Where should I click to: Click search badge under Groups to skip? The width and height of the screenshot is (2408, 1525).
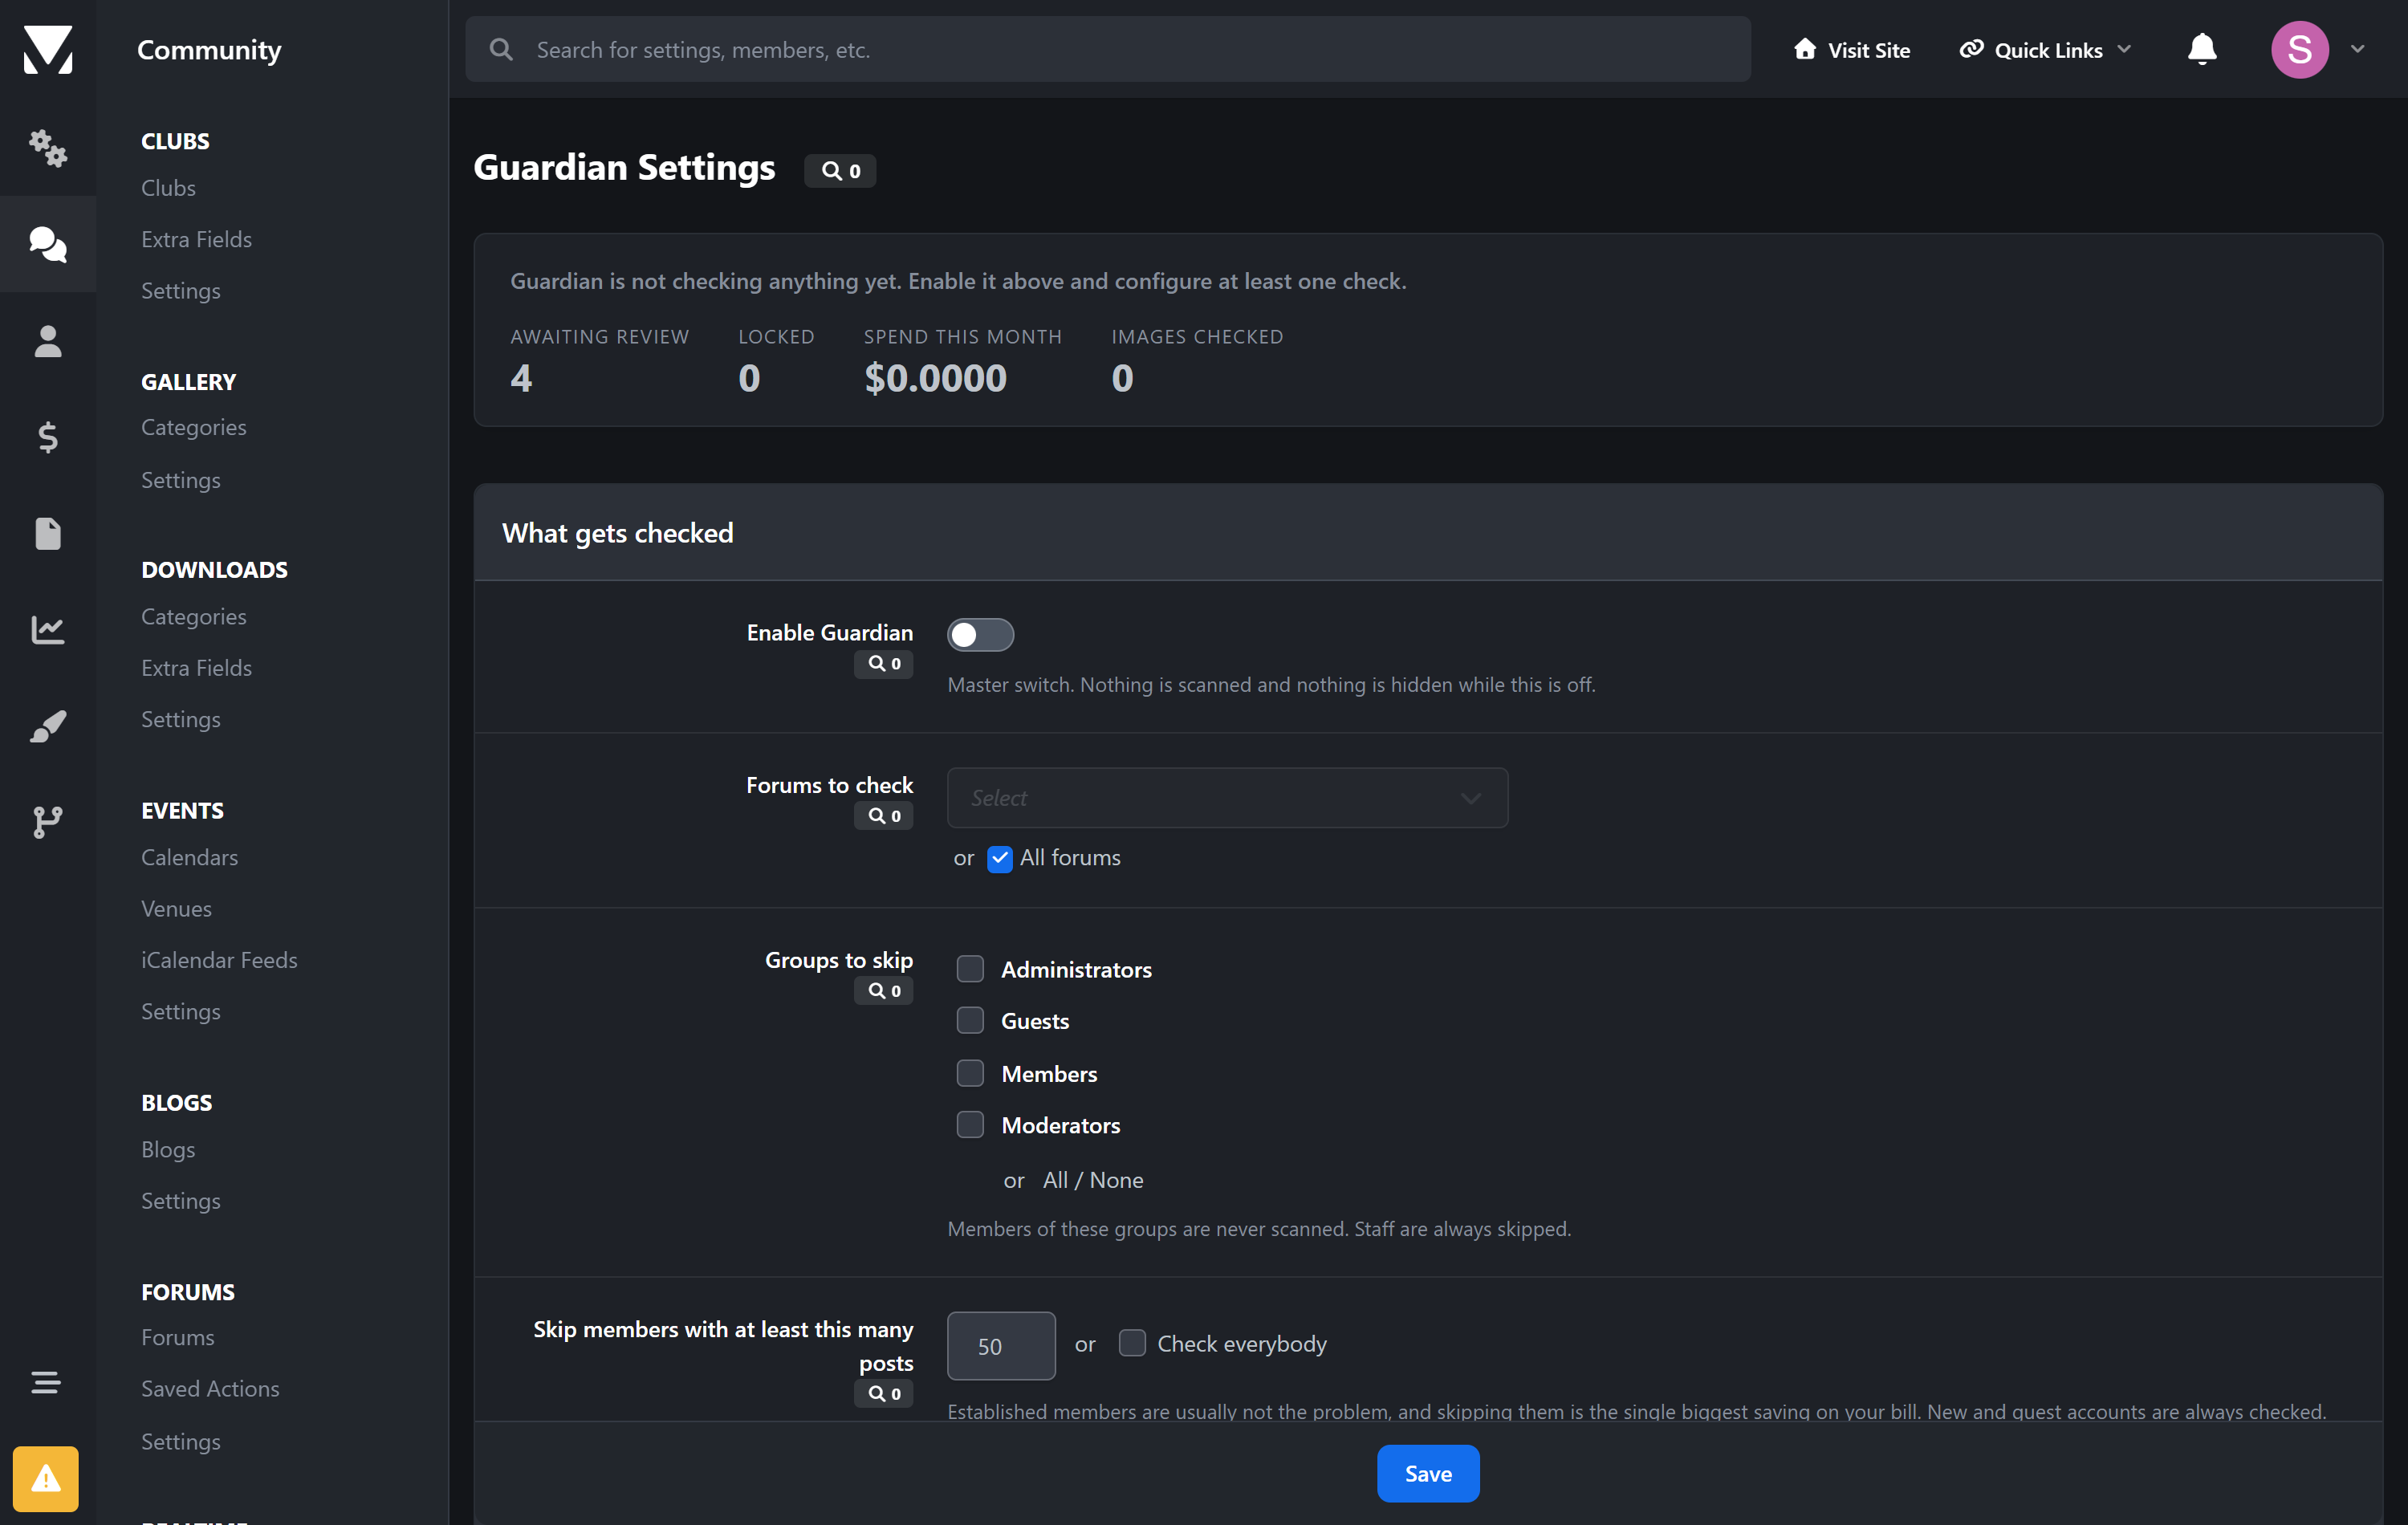tap(883, 991)
